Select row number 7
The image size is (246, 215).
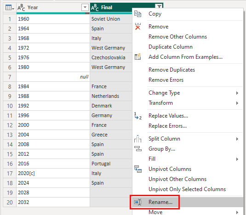click(10, 77)
